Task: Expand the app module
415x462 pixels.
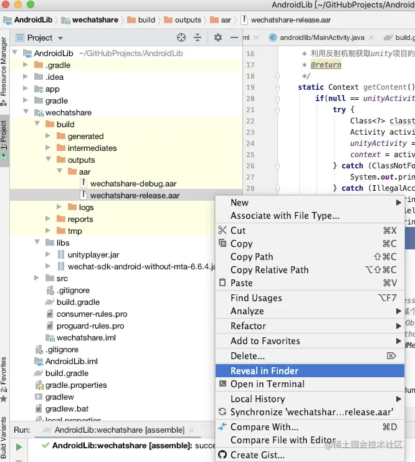Action: click(x=26, y=88)
